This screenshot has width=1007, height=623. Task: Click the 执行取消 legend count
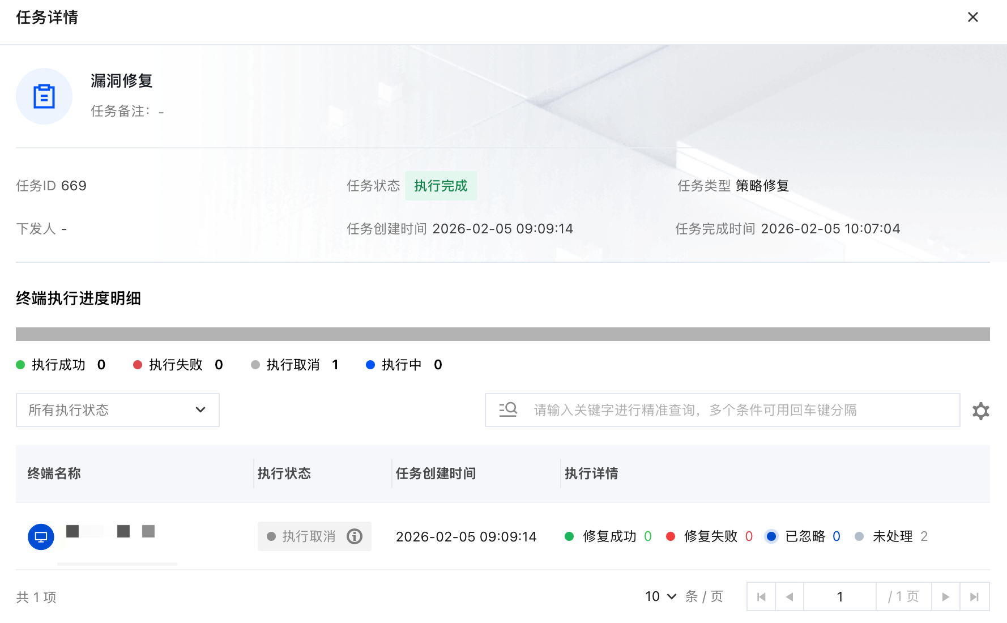(x=335, y=365)
